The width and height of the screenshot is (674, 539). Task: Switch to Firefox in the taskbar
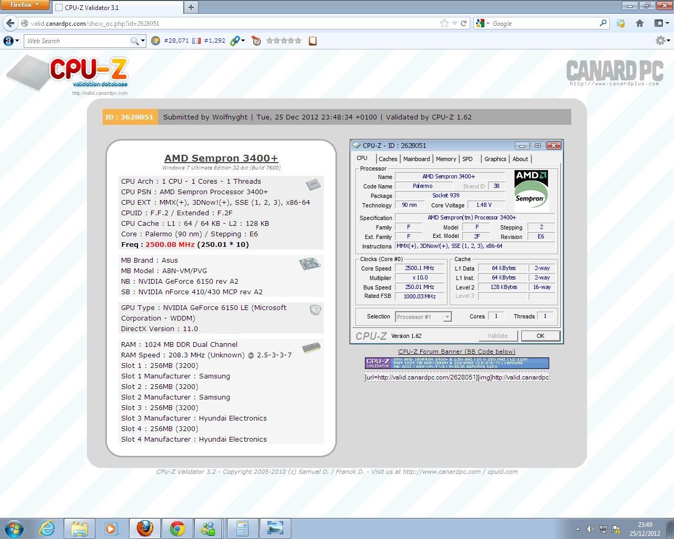(x=145, y=528)
